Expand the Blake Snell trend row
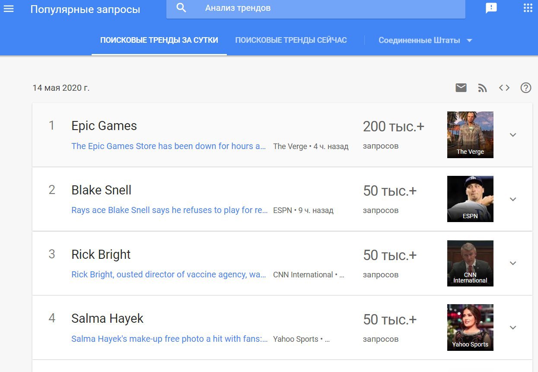The width and height of the screenshot is (538, 372). pos(513,199)
